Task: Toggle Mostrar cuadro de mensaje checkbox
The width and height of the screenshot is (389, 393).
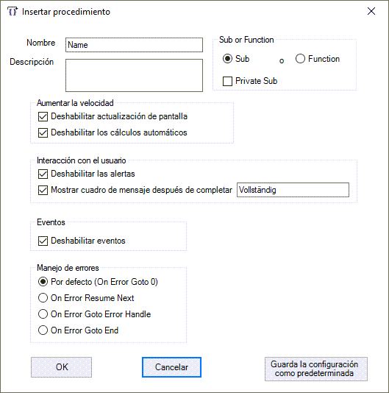Action: tap(43, 190)
